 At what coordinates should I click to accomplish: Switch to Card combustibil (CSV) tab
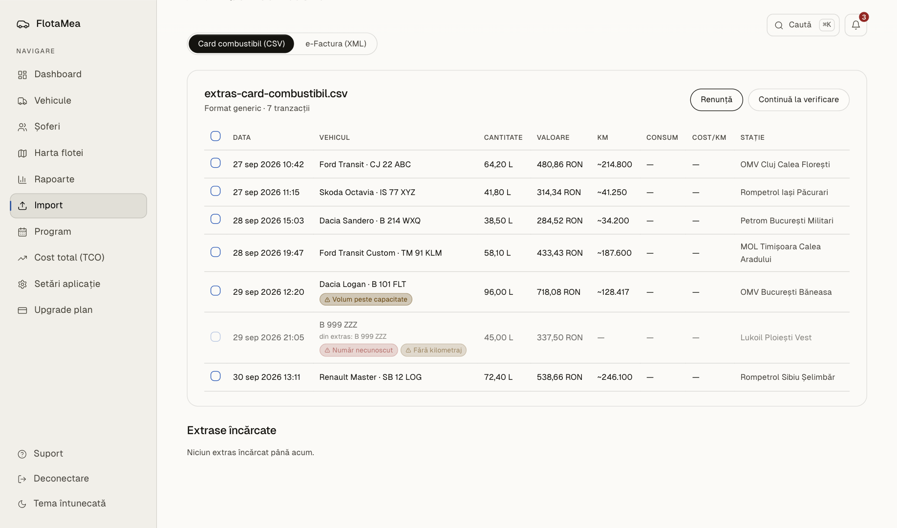coord(241,44)
